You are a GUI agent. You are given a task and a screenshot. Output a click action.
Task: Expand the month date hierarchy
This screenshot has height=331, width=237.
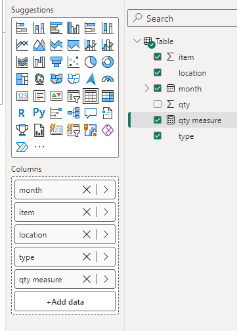click(147, 88)
